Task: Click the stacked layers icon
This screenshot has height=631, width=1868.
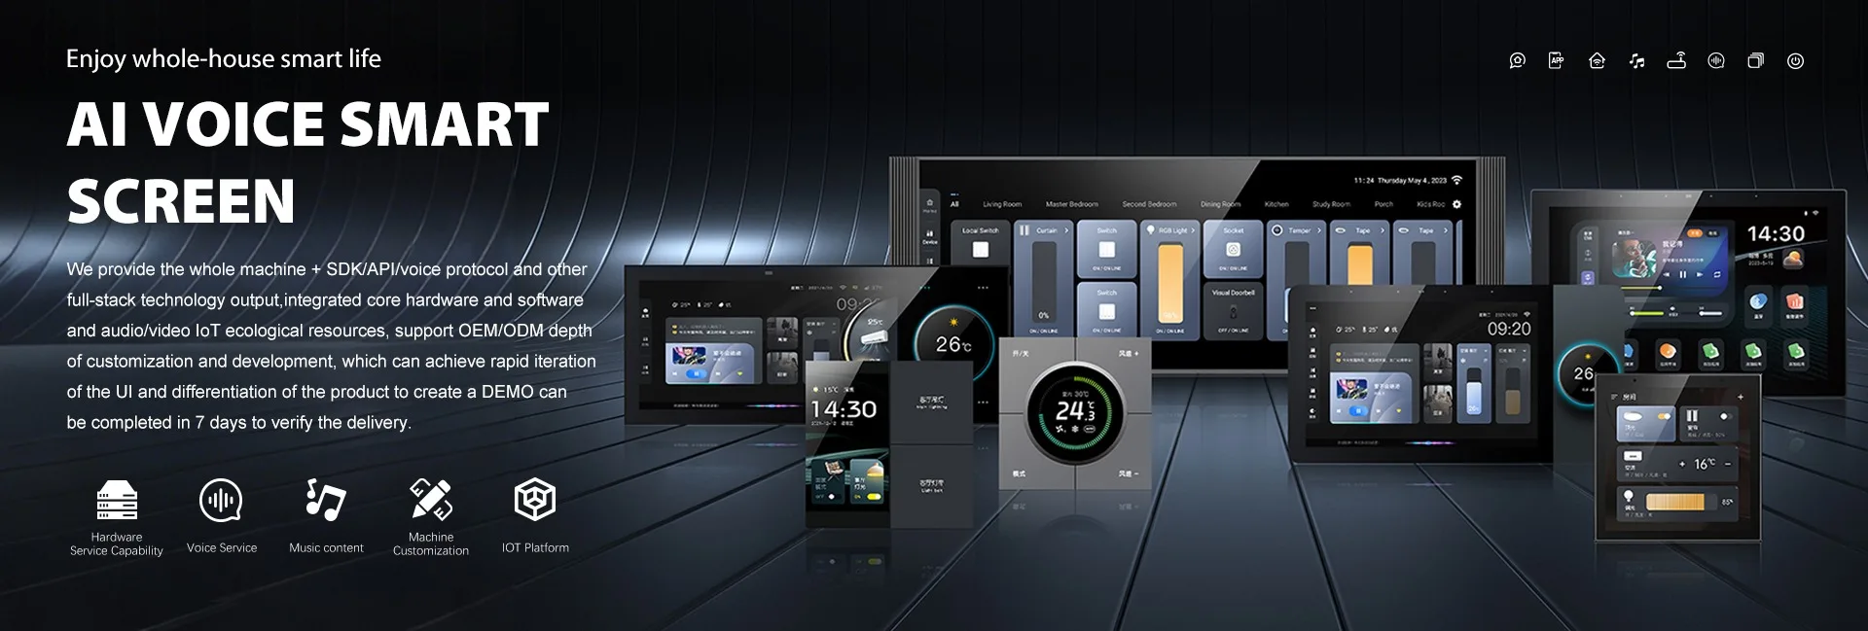Action: pyautogui.click(x=1755, y=60)
